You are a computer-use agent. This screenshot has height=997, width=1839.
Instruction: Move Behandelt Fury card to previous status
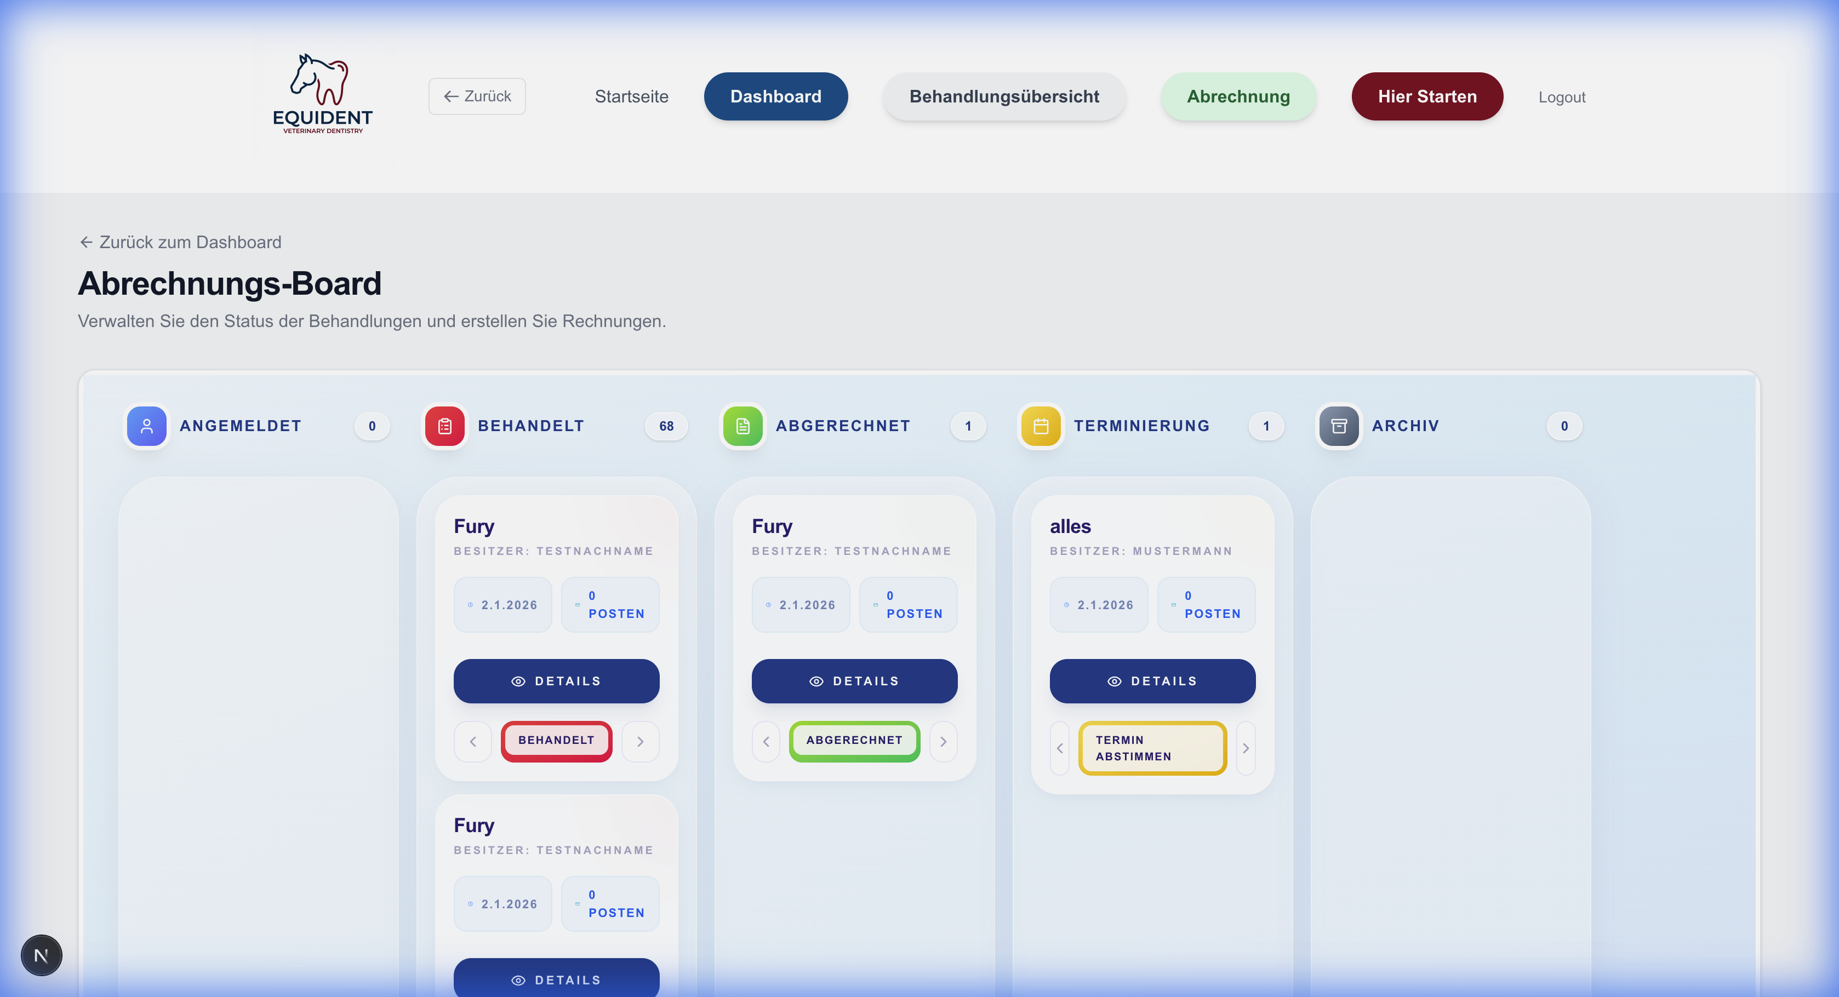click(472, 742)
